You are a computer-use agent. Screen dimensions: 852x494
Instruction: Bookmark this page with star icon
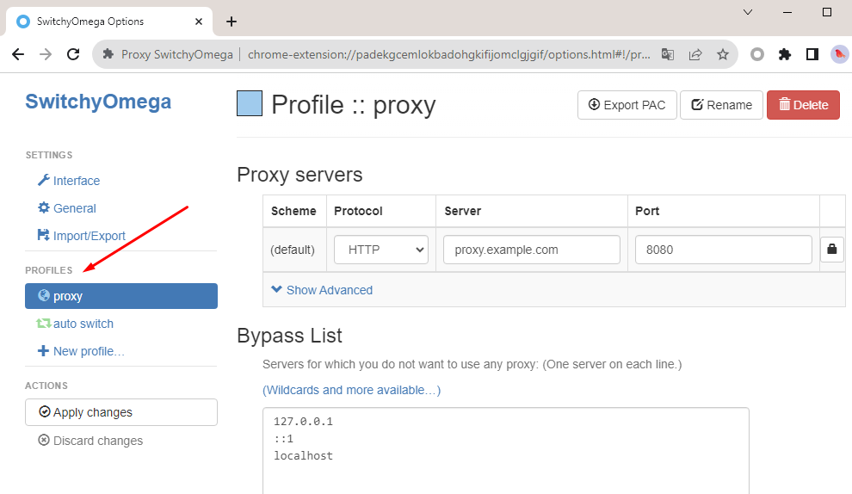723,54
